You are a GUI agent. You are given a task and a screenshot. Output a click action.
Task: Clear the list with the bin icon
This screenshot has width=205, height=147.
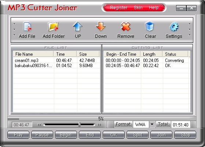click(150, 26)
